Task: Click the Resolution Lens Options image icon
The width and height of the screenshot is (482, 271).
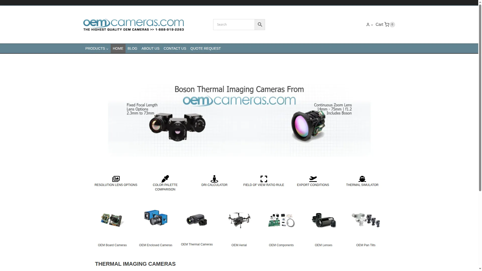Action: (116, 179)
